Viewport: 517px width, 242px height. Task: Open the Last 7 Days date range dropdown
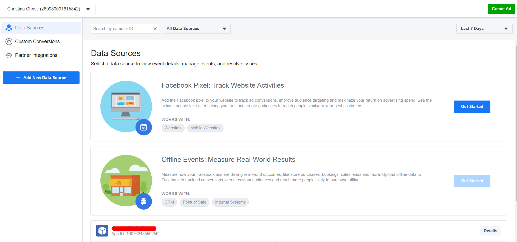tap(484, 29)
